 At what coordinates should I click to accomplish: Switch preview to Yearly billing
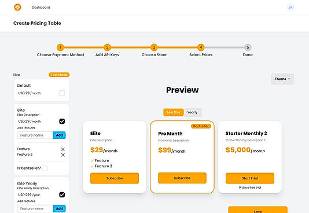coord(192,112)
